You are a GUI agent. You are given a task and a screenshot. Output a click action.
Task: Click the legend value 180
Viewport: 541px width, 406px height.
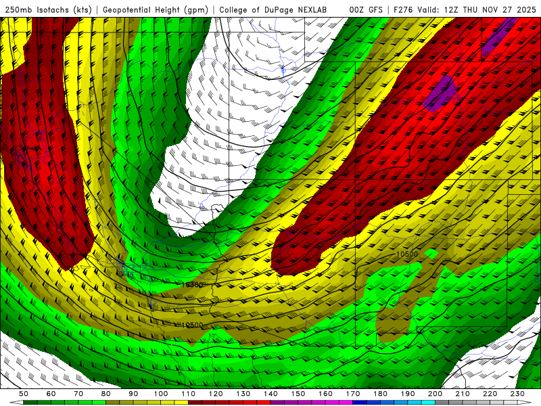click(x=380, y=394)
